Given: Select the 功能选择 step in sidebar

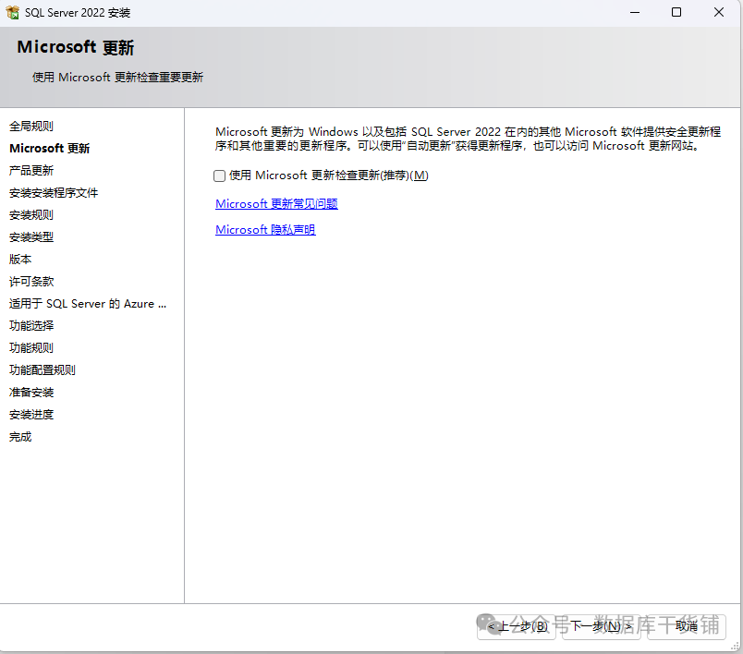Looking at the screenshot, I should click(x=31, y=326).
